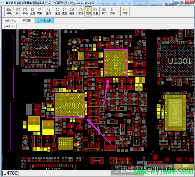Expand the dropdown arrow beside 鼠标

118,11
